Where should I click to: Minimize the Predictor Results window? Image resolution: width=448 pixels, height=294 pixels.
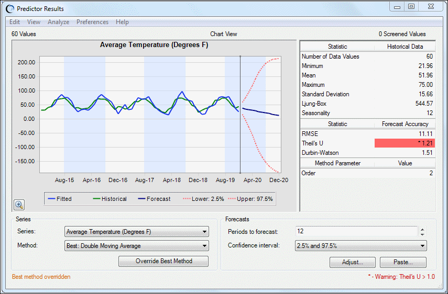pos(397,7)
